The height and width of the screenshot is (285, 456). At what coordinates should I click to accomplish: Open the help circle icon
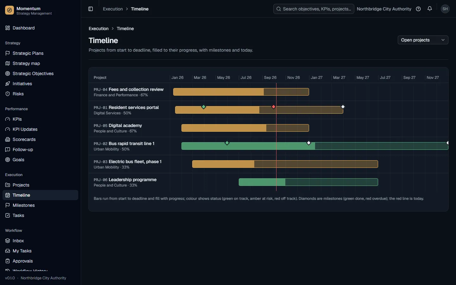pyautogui.click(x=418, y=9)
